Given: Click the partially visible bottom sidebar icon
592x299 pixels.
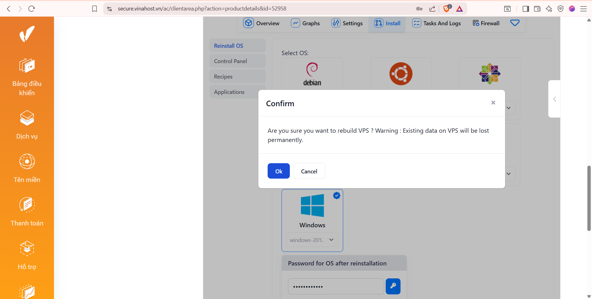Looking at the screenshot, I should coord(27,291).
